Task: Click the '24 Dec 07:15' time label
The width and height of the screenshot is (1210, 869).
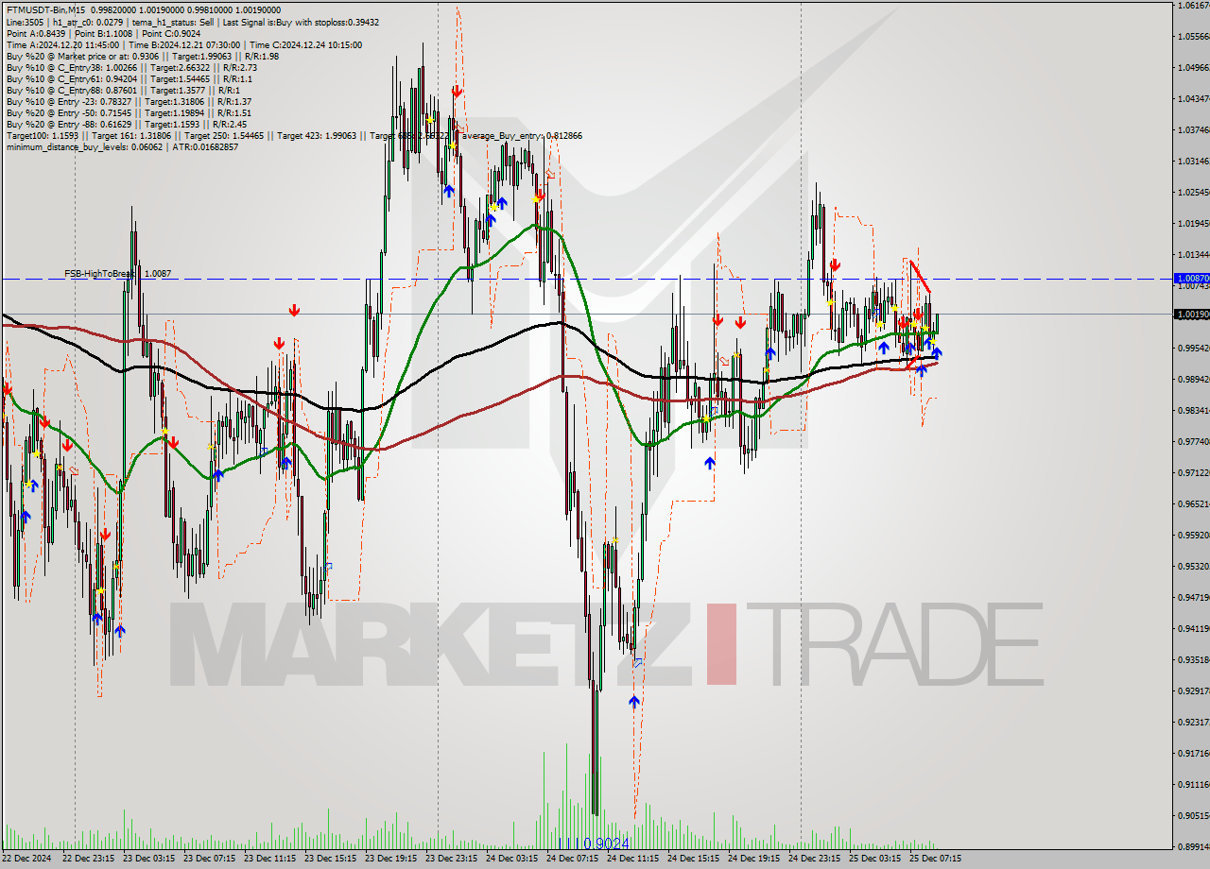Action: (x=573, y=859)
